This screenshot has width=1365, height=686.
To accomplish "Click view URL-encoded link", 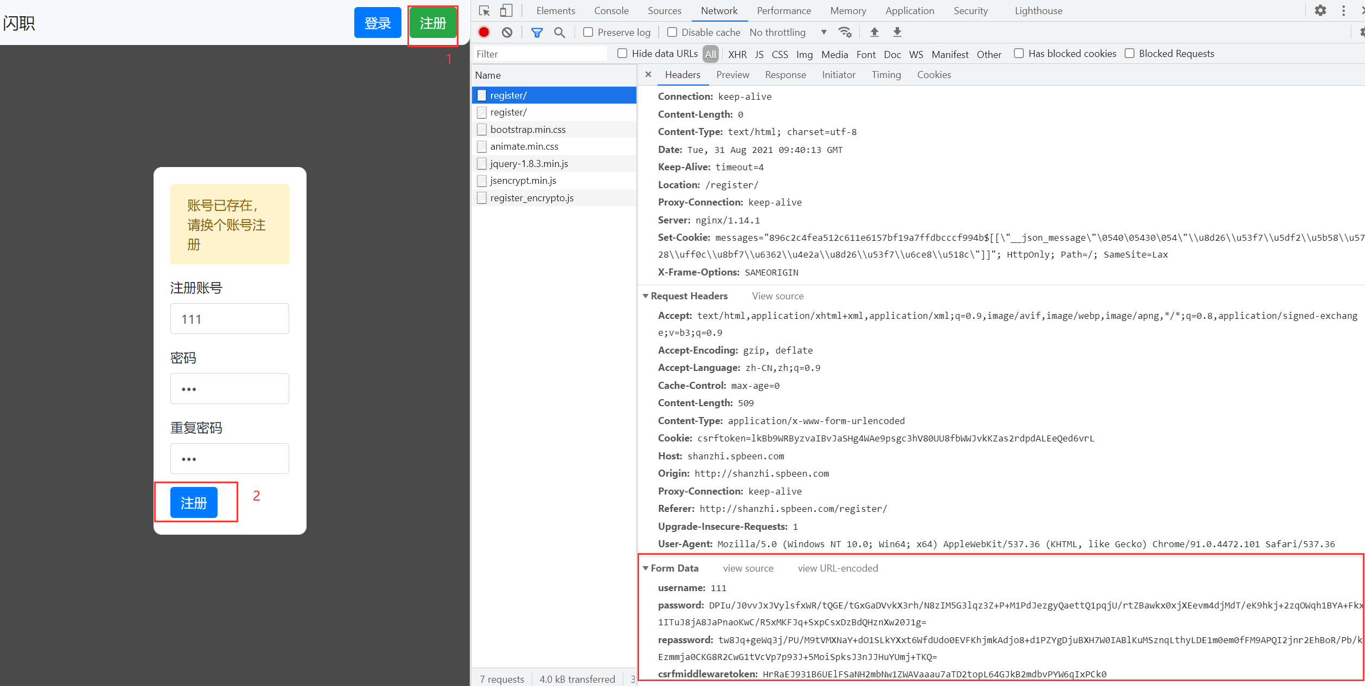I will click(837, 568).
